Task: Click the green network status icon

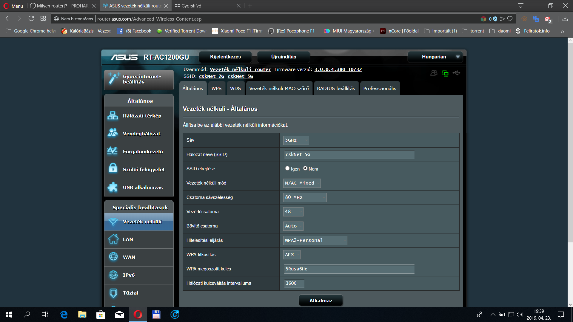Action: pos(445,73)
